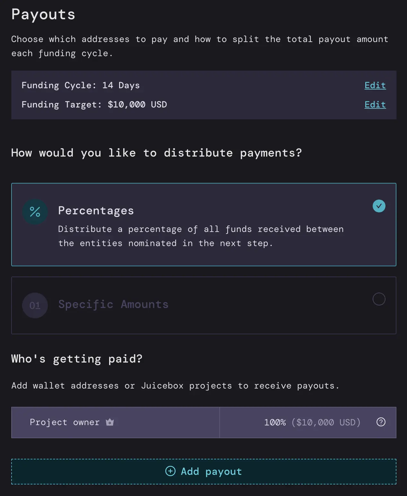Toggle the empty radio circle on Specific Amounts
The image size is (407, 496).
click(379, 299)
